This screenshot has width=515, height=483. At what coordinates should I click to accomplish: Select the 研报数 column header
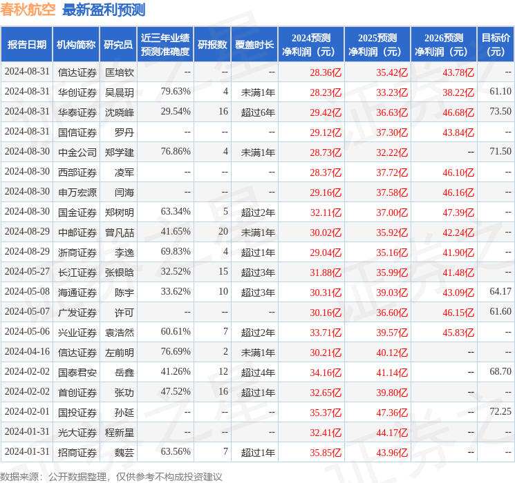coord(212,45)
